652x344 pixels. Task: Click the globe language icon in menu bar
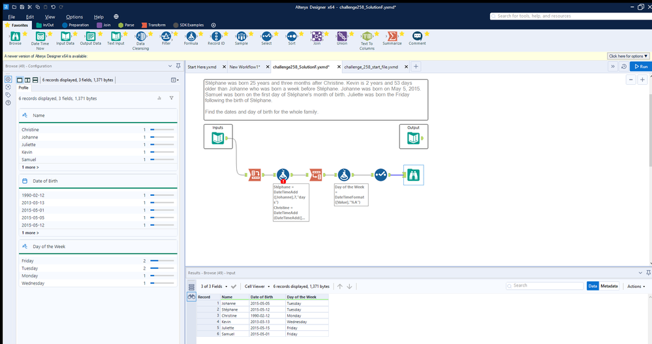click(x=116, y=16)
